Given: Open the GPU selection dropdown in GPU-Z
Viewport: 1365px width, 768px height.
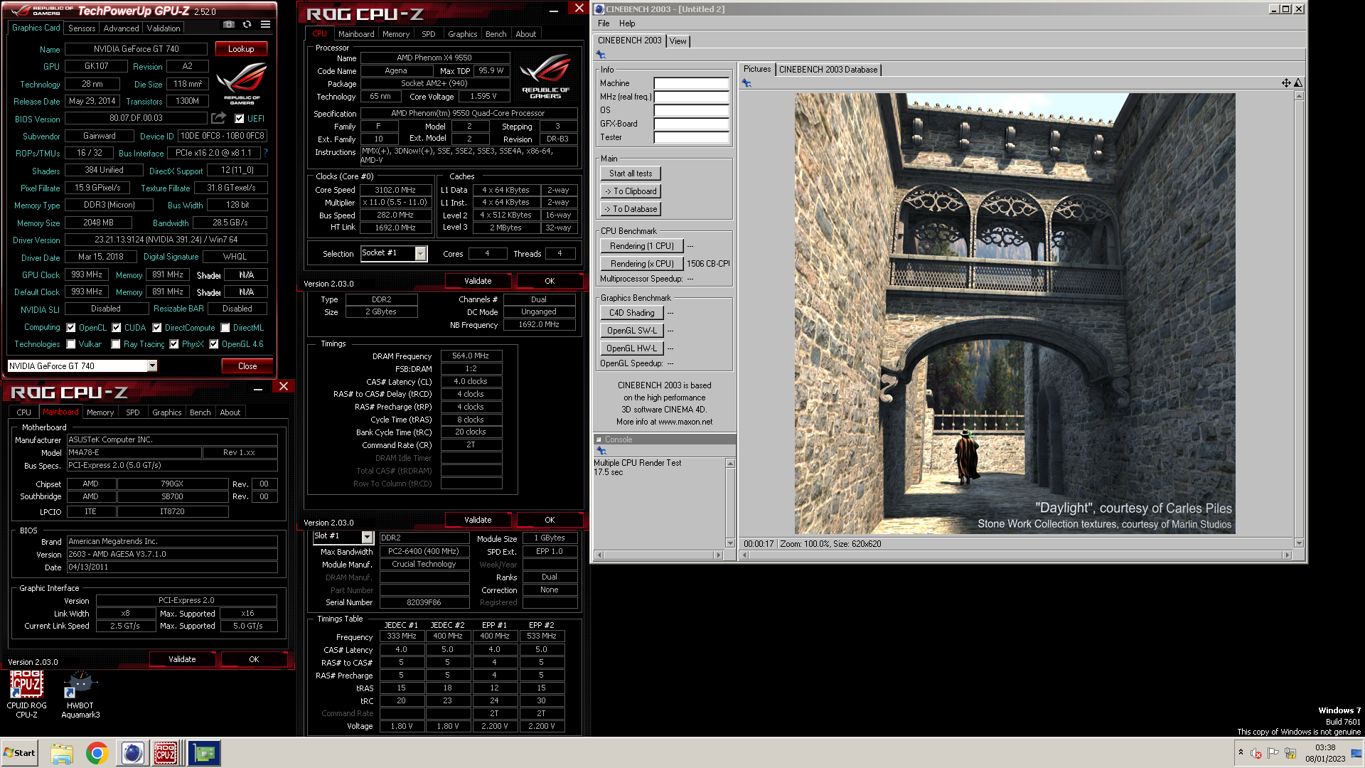Looking at the screenshot, I should [152, 366].
